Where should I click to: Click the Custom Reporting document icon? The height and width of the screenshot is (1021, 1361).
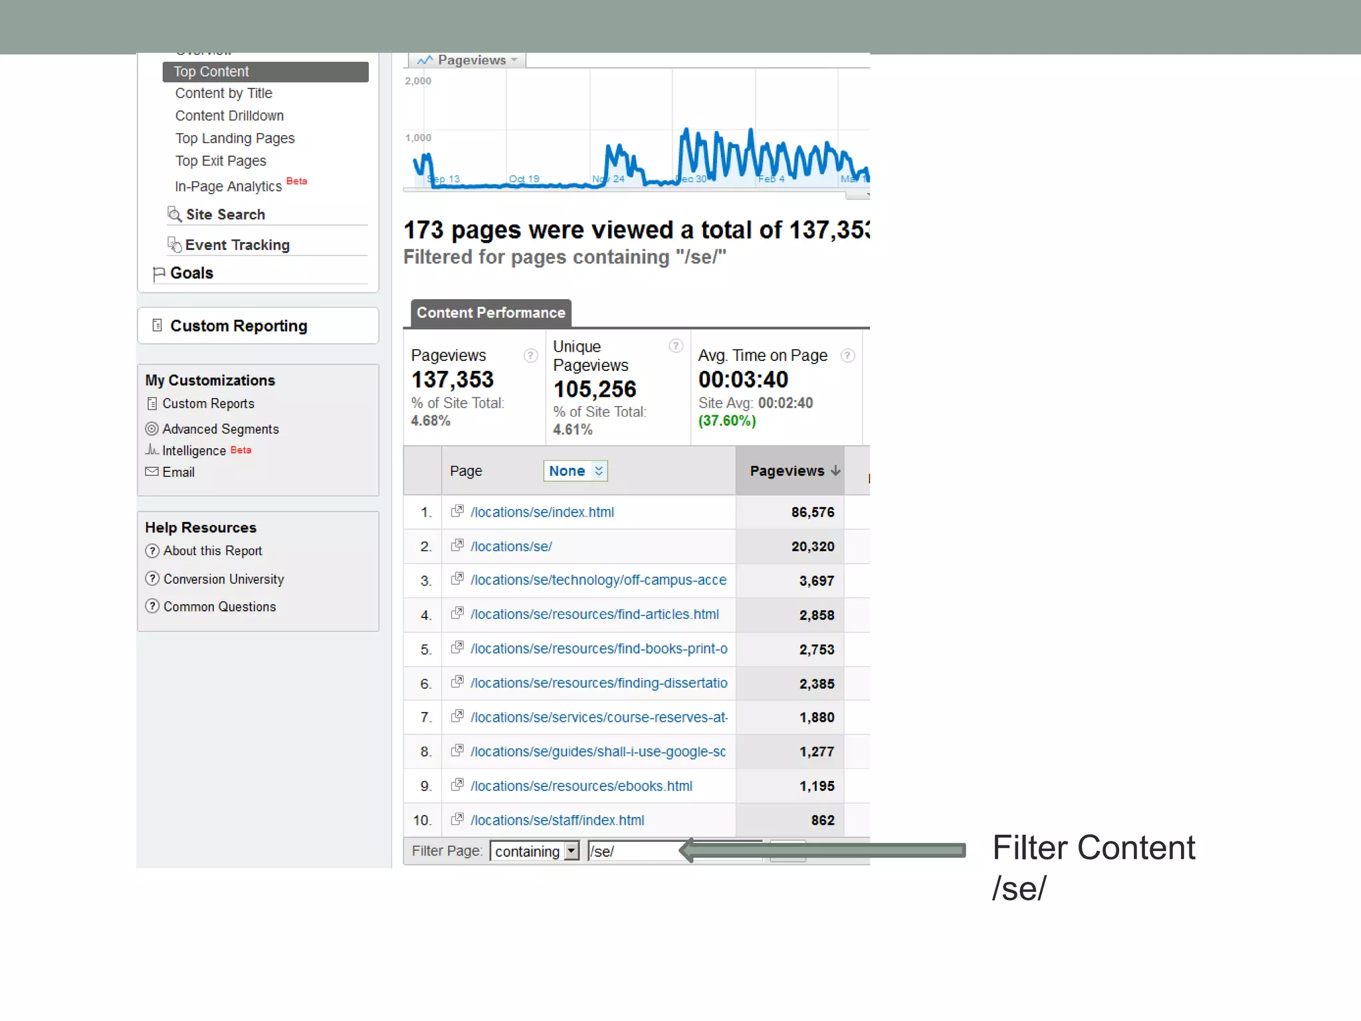pos(157,325)
